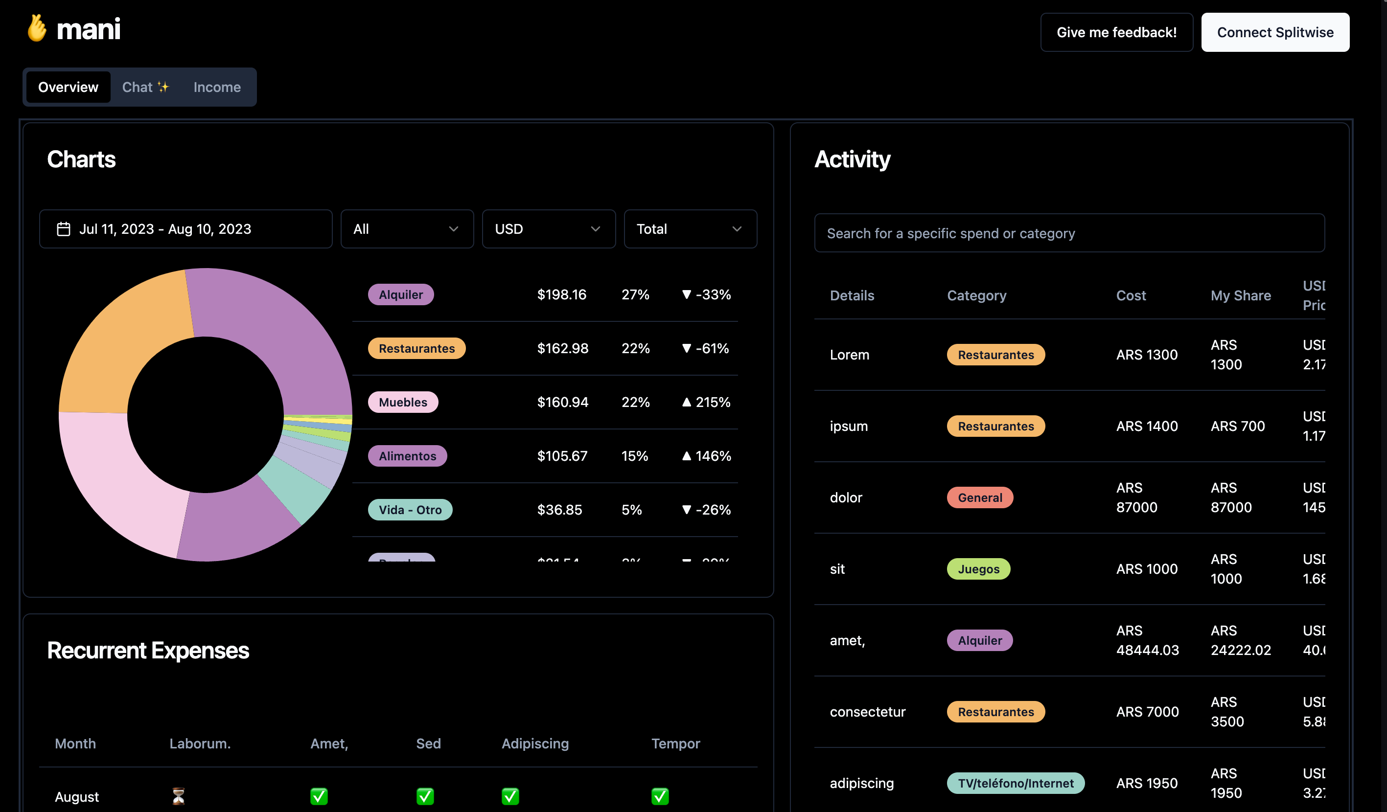Click the sparkles icon on Chat tab
The image size is (1387, 812).
(x=163, y=87)
